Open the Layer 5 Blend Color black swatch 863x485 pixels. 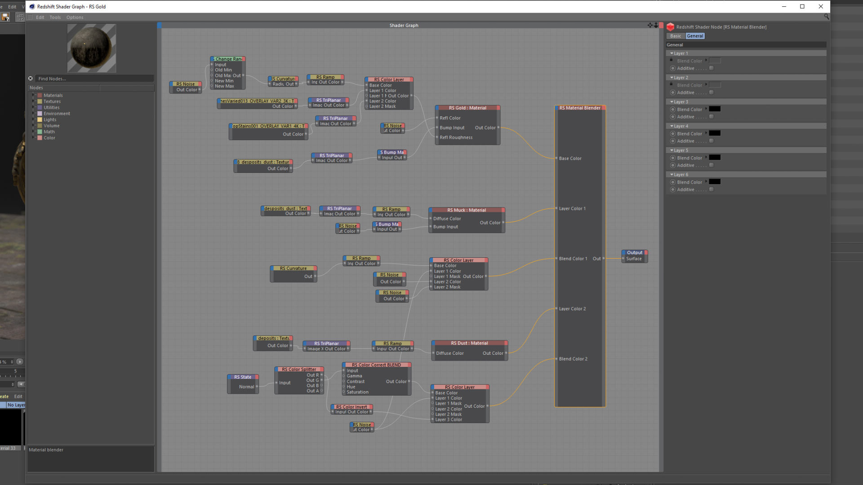coord(715,158)
